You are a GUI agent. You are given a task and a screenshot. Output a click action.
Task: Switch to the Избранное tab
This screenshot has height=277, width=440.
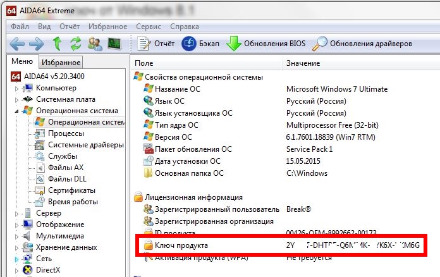tap(61, 63)
